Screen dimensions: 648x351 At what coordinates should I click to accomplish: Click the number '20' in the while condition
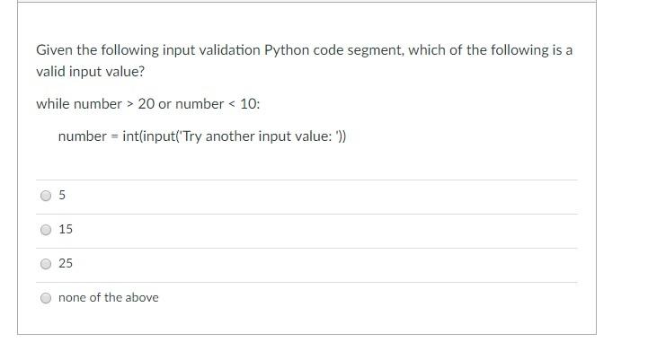coord(146,103)
